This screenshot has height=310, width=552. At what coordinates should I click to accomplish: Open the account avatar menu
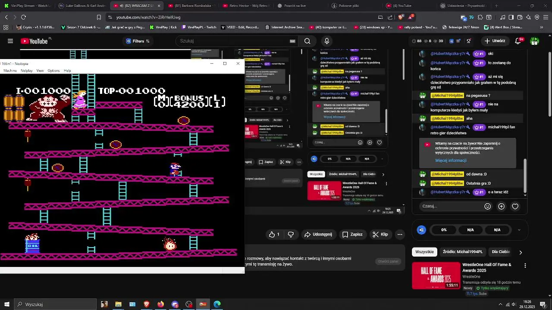(x=535, y=41)
